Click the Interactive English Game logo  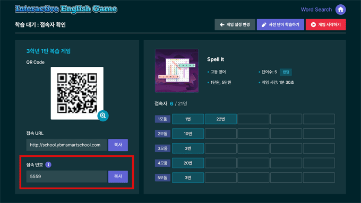pyautogui.click(x=66, y=9)
